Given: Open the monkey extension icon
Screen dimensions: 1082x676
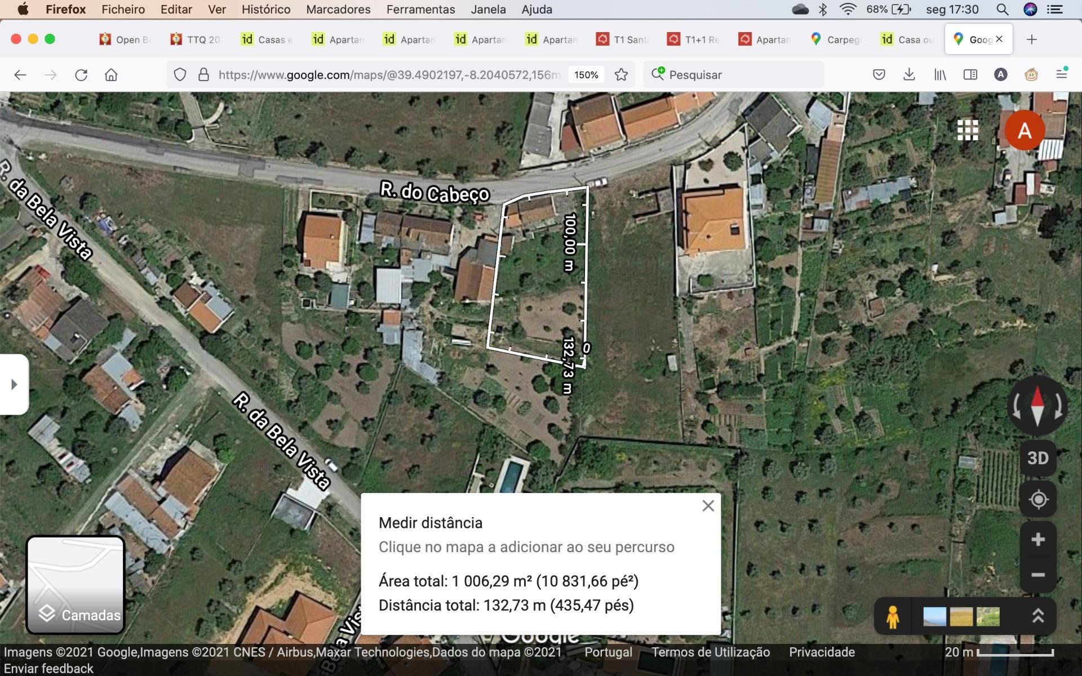Looking at the screenshot, I should [1031, 74].
